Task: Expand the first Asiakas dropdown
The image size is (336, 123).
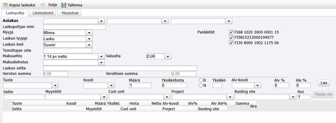Action: pos(101,21)
